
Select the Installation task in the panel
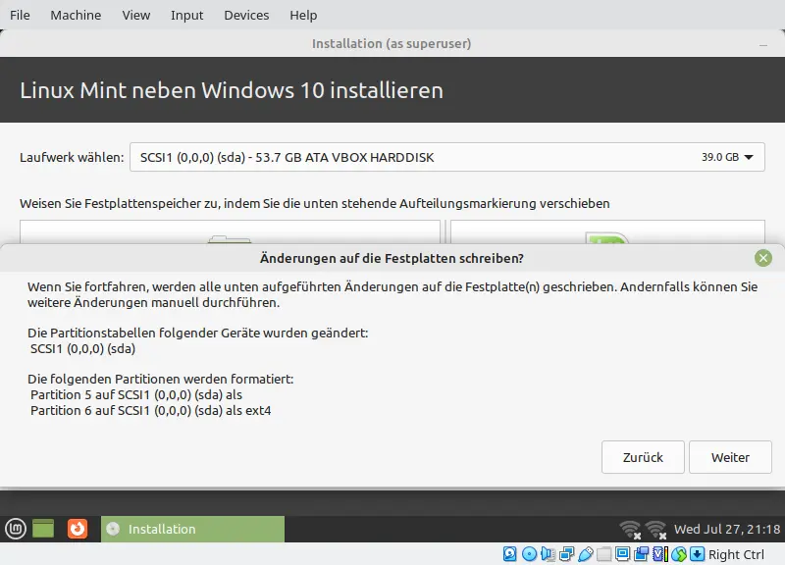(192, 529)
